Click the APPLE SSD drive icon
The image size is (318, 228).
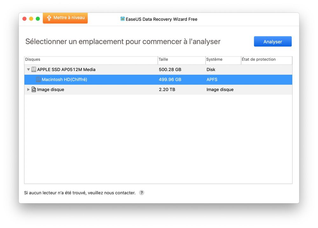[x=34, y=70]
